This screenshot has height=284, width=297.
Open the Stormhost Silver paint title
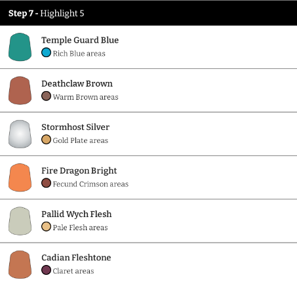click(x=75, y=127)
